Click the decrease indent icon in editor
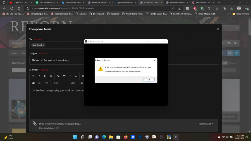The image size is (251, 141). [39, 83]
